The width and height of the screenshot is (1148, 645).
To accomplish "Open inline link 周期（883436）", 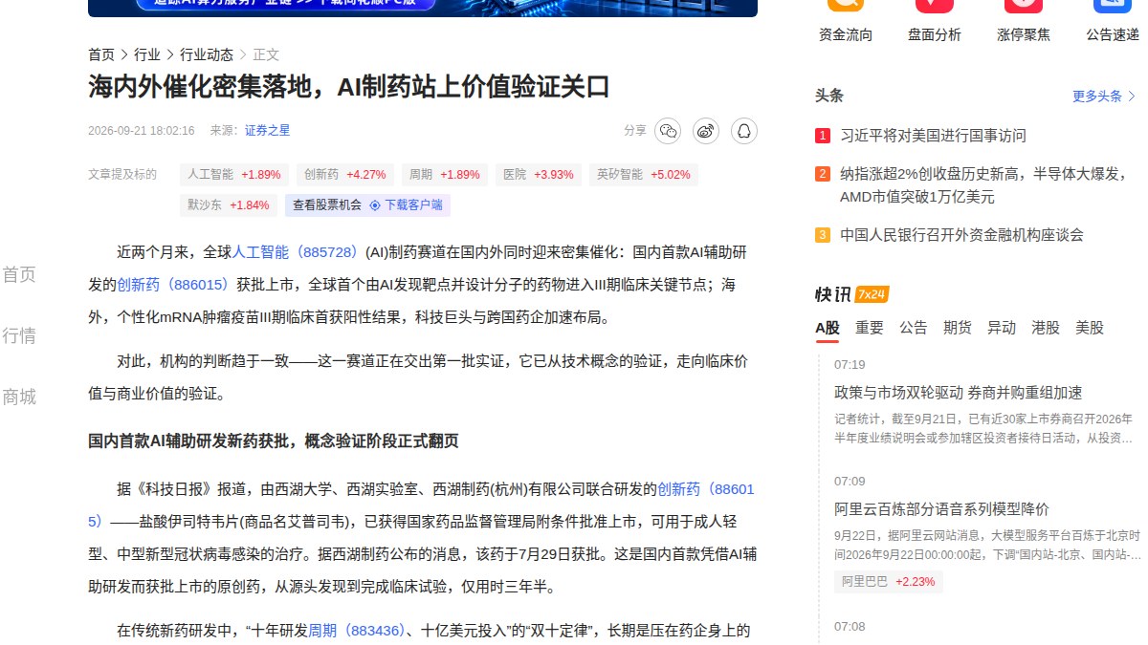I will click(356, 631).
